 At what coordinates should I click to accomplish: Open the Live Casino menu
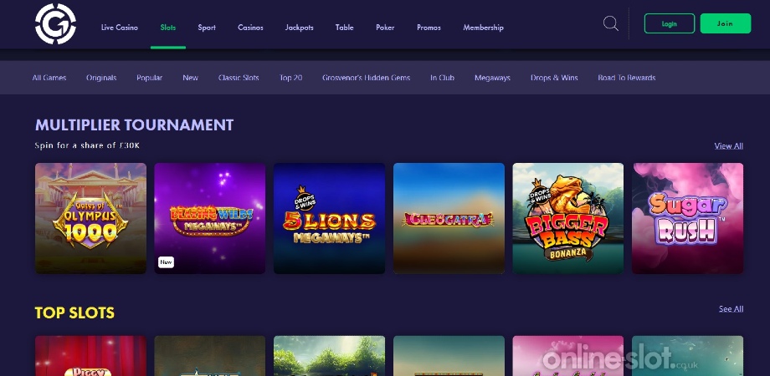[120, 28]
